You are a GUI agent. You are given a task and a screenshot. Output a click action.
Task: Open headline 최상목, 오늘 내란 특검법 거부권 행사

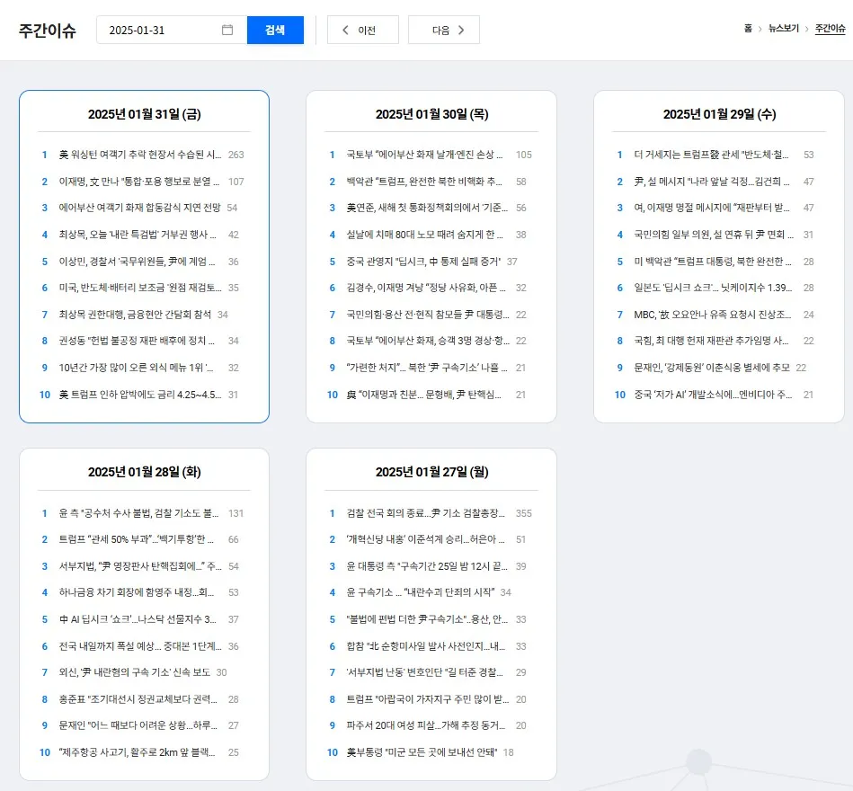(x=138, y=235)
